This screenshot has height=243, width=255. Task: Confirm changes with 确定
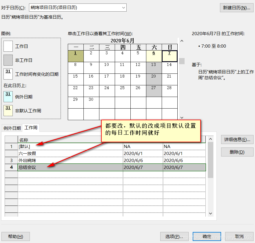207,236
